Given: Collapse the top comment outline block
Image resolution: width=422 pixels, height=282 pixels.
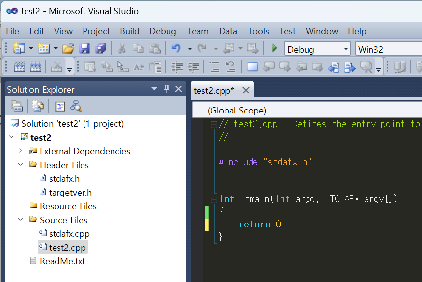Looking at the screenshot, I should [x=214, y=125].
